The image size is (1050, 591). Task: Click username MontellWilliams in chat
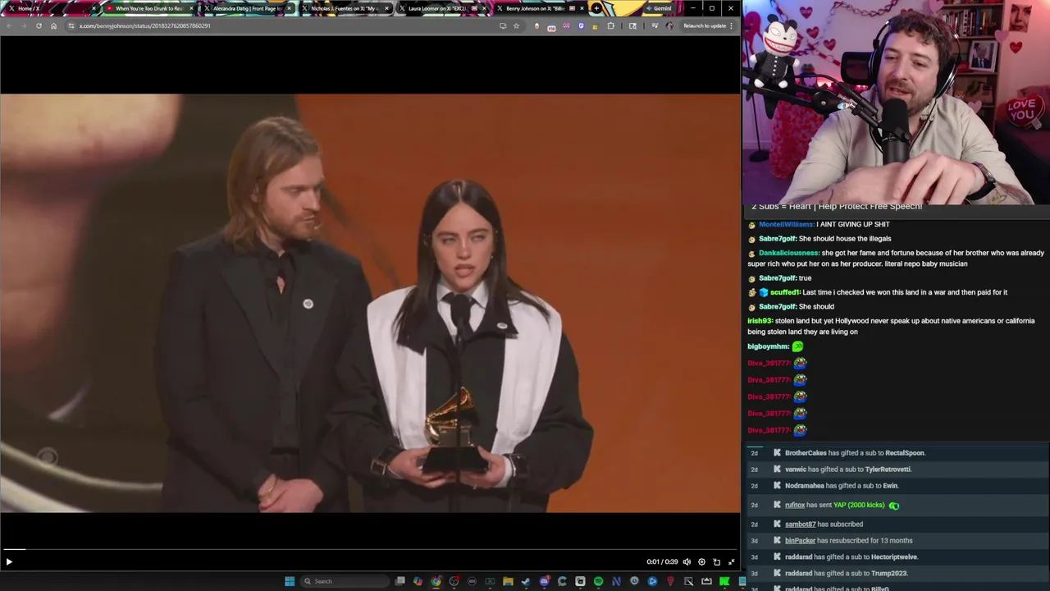pos(786,224)
